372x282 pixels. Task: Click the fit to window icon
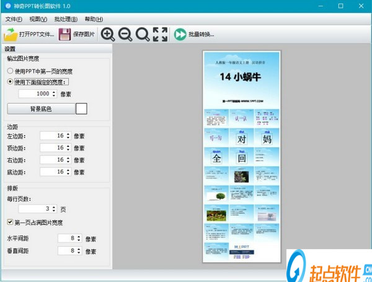click(x=160, y=34)
